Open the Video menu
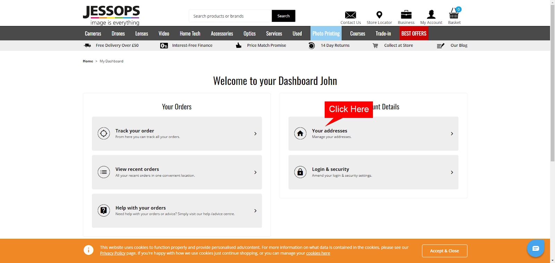 coord(164,34)
